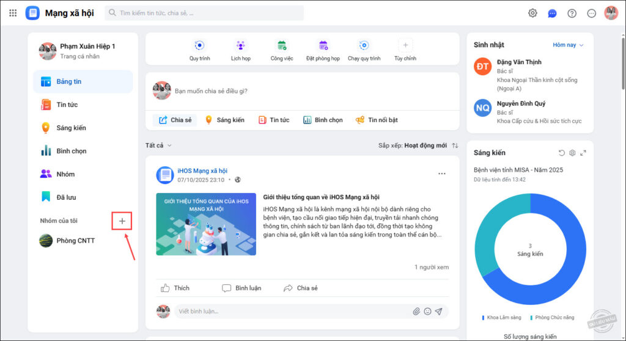Select Bình chọn post type tab

coord(323,120)
